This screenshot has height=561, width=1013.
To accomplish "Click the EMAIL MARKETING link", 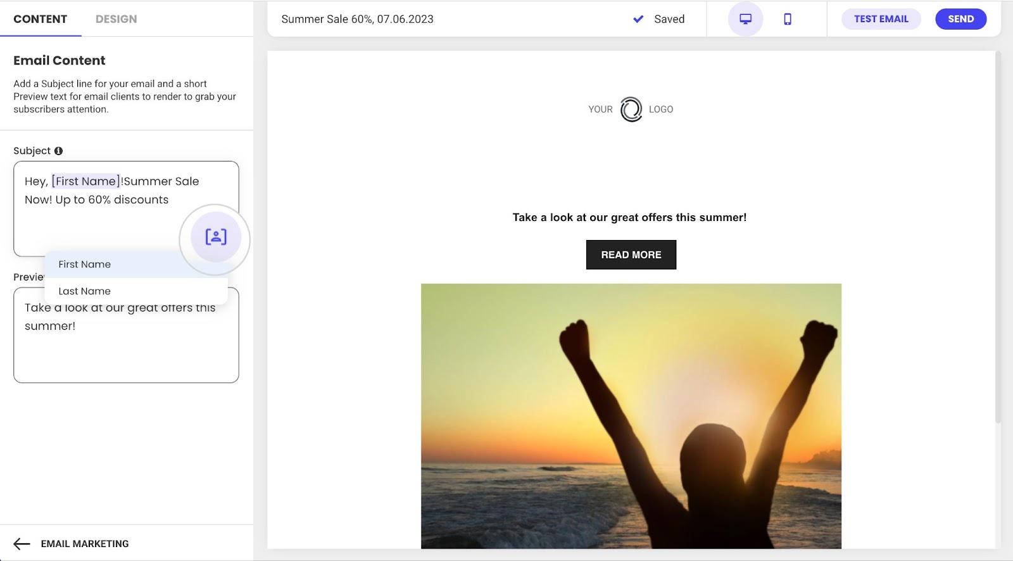I will 85,544.
